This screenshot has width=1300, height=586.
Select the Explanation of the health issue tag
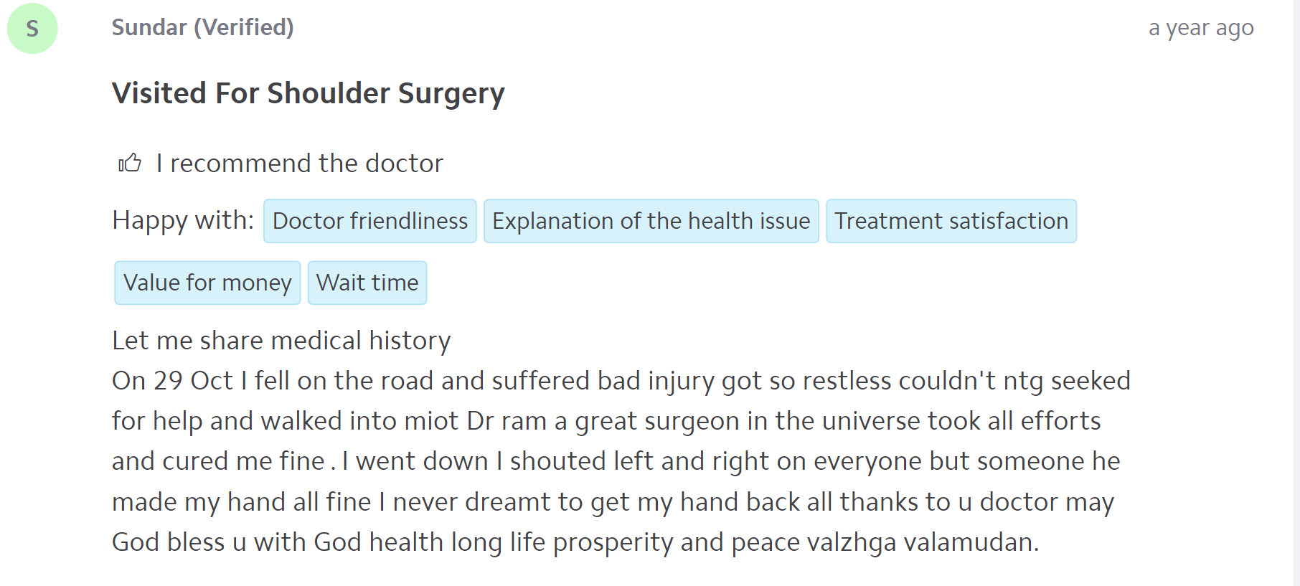point(651,221)
